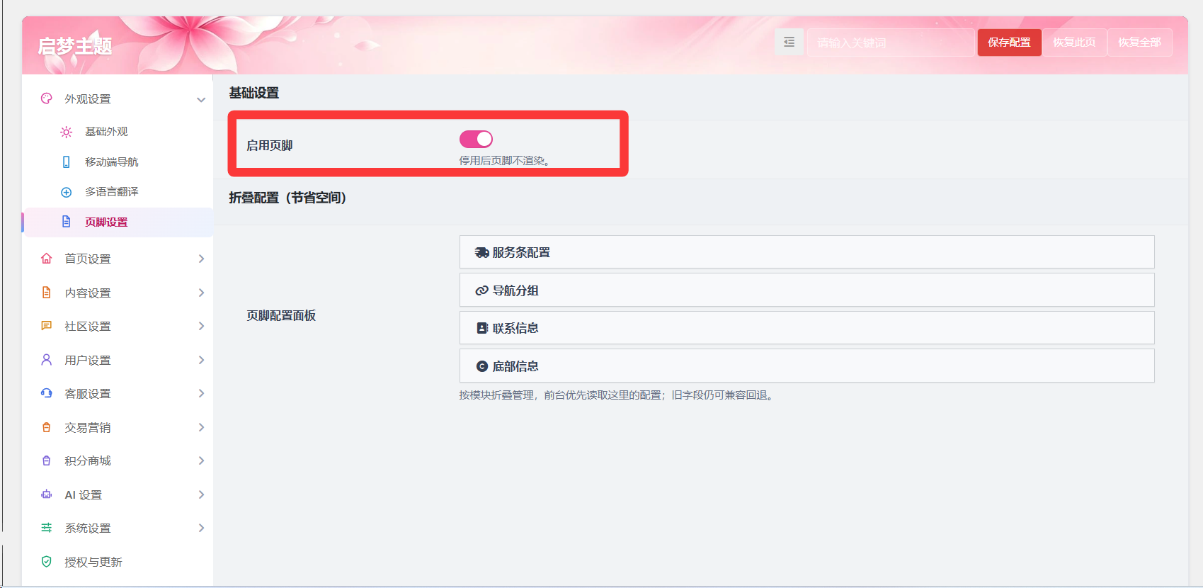Toggle the sidebar collapse icon in header
The width and height of the screenshot is (1203, 588).
coord(789,43)
